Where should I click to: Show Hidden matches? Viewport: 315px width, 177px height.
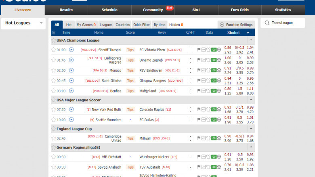176,25
